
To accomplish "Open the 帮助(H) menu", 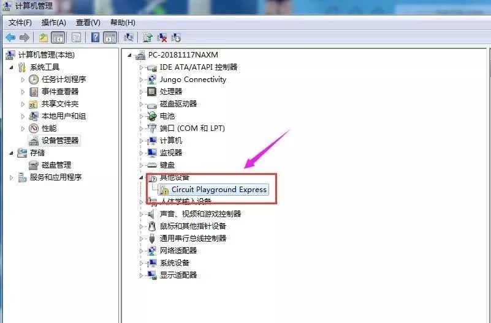I will [123, 23].
